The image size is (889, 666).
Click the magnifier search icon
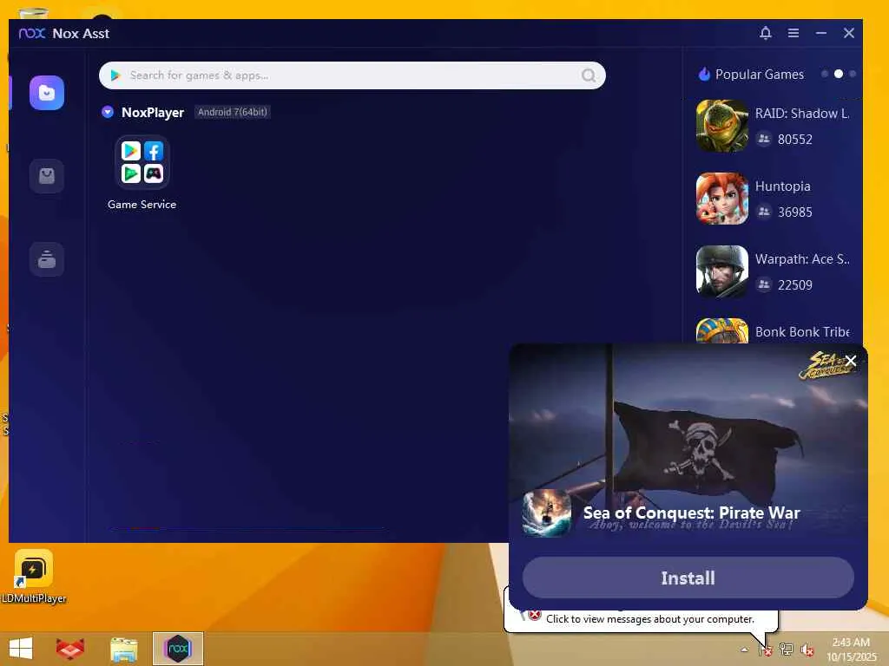(589, 75)
